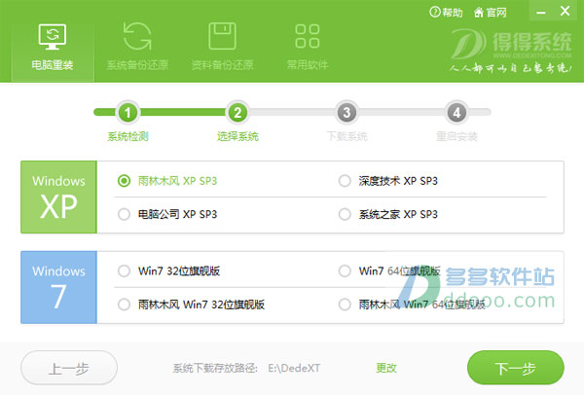Image resolution: width=584 pixels, height=395 pixels.
Task: Switch to 系统备份还原 tab
Action: [137, 47]
